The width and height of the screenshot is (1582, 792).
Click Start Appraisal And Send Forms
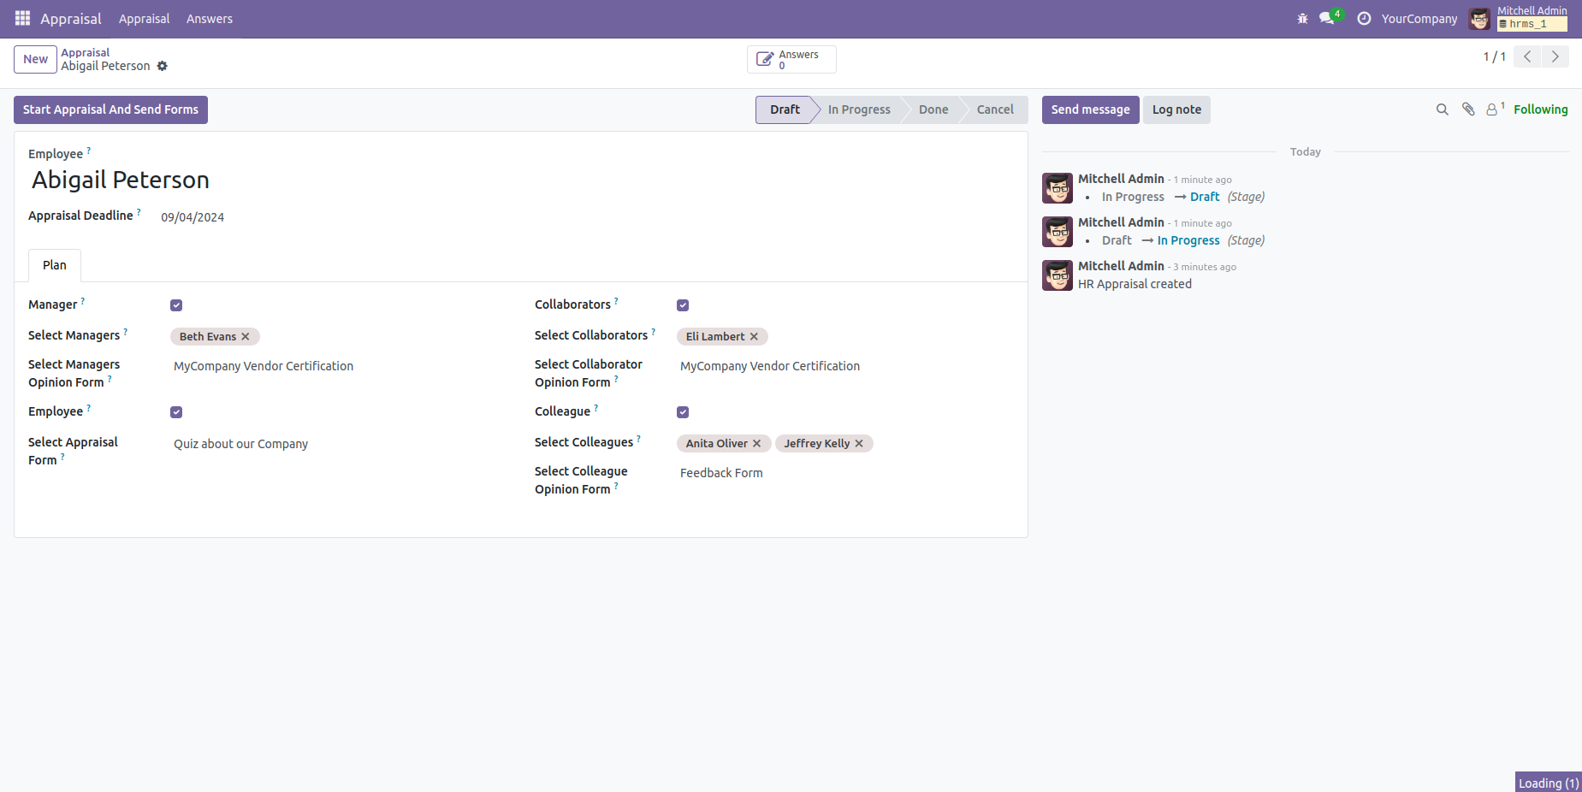(x=110, y=109)
